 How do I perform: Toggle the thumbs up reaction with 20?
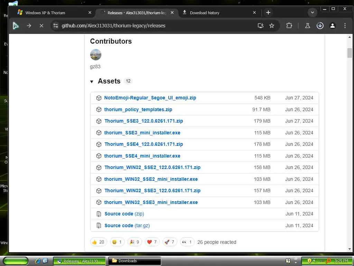click(x=99, y=242)
